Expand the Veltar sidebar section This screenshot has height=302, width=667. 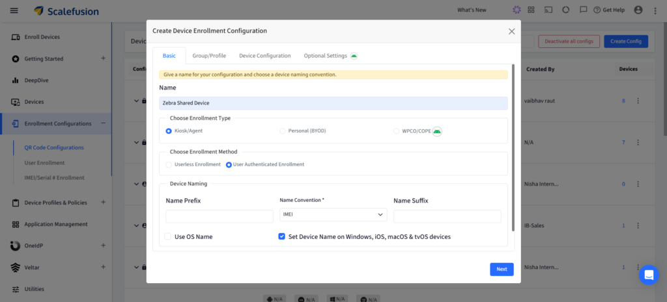(103, 267)
